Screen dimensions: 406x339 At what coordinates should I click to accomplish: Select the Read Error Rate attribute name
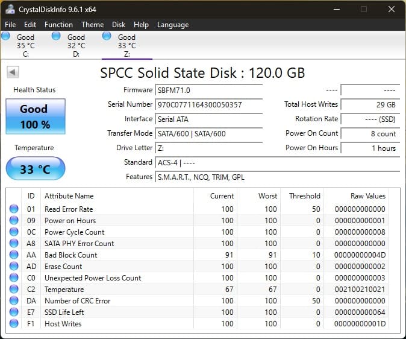point(69,209)
